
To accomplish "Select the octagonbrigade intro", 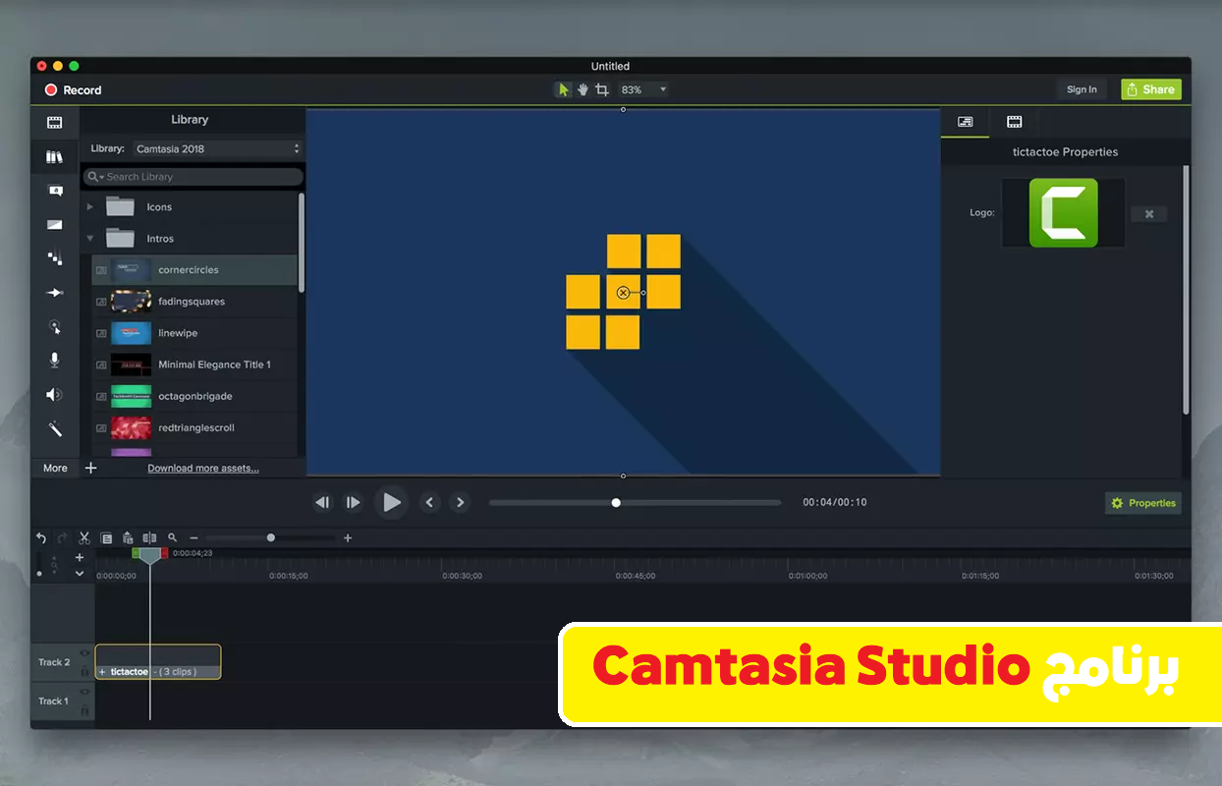I will click(194, 396).
